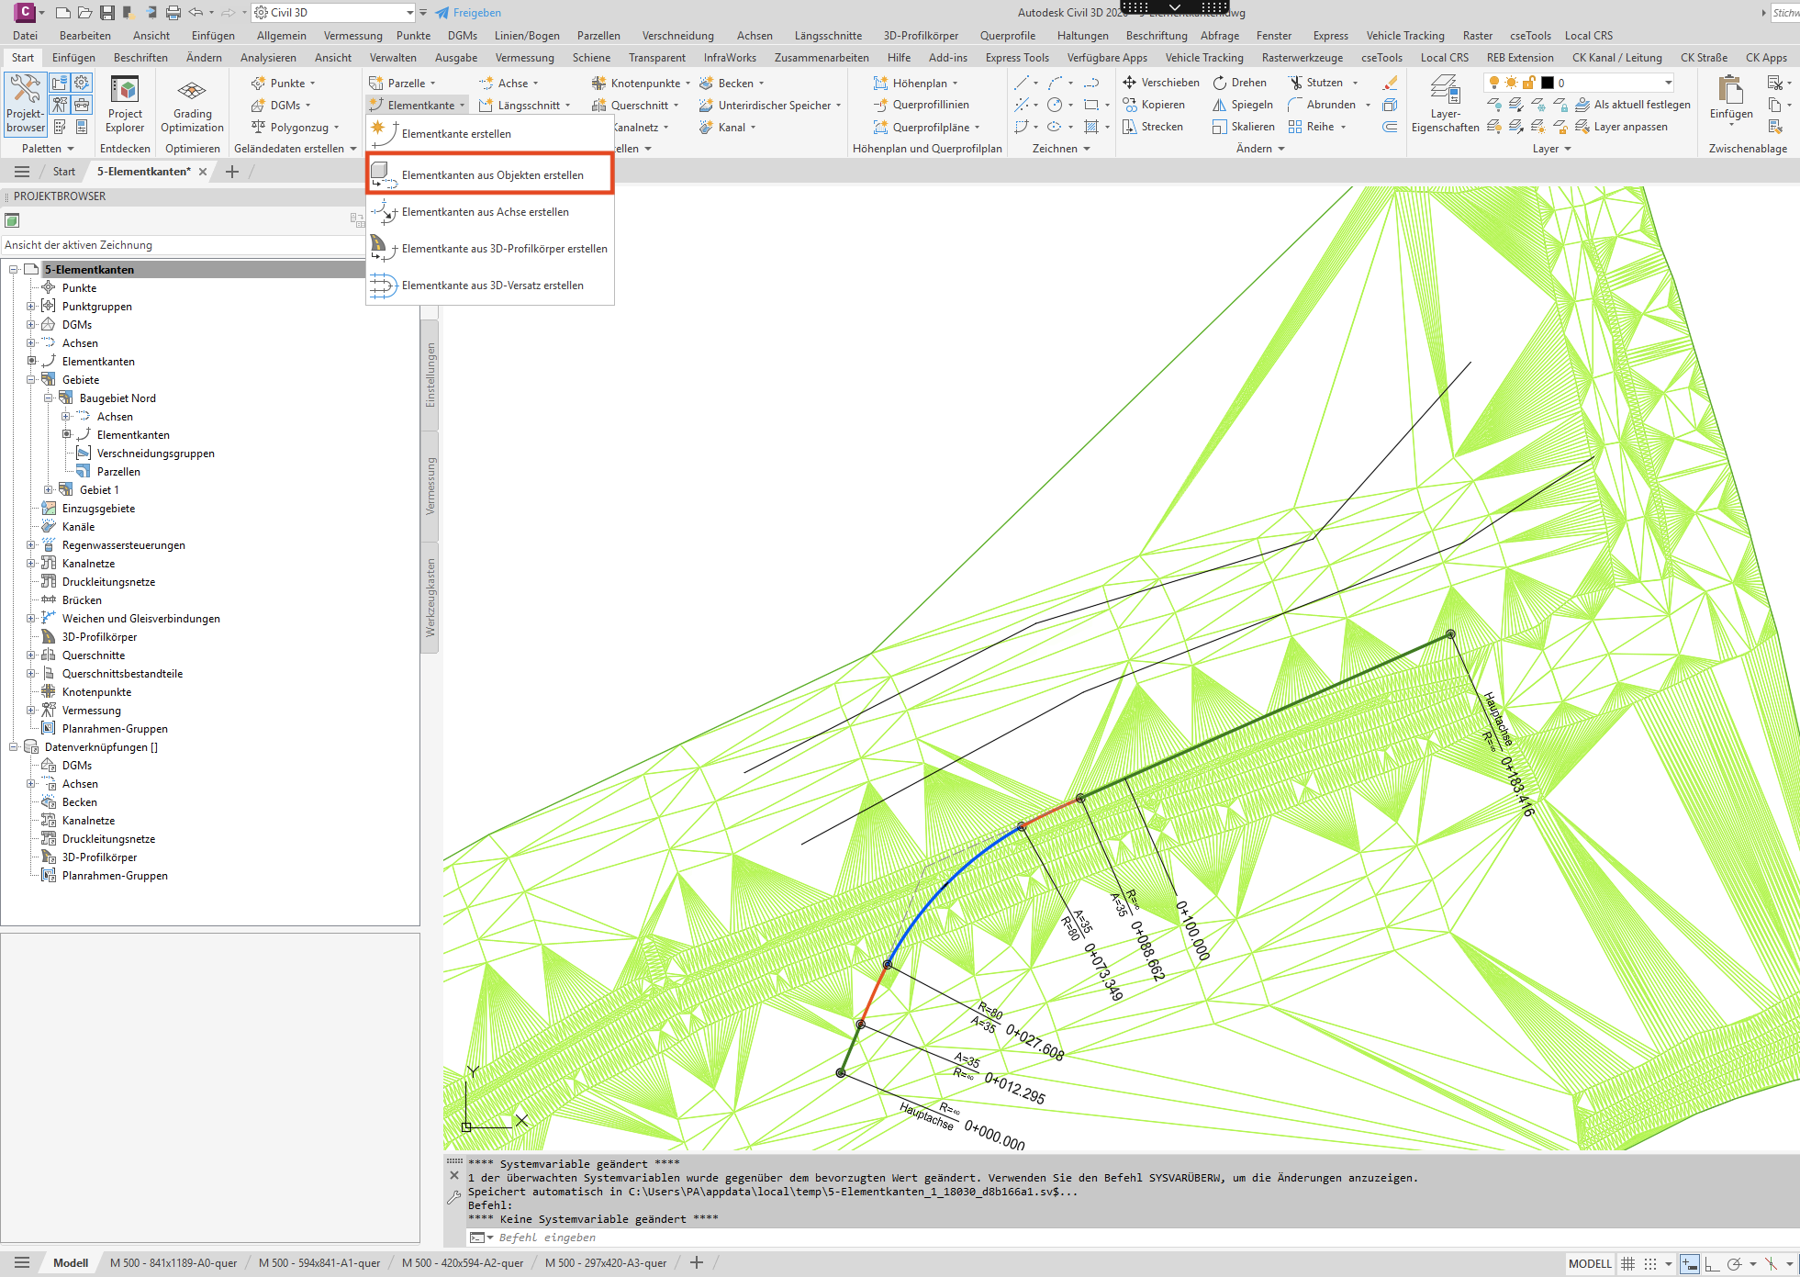Toggle dynamic input in status bar
The image size is (1800, 1277).
1690,1263
